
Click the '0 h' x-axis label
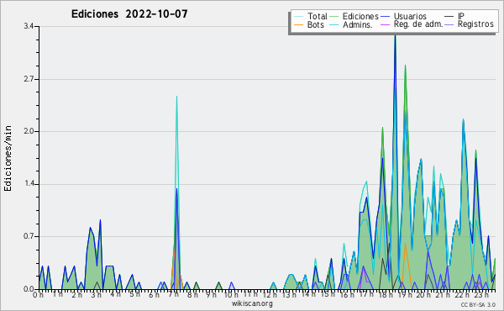[39, 294]
